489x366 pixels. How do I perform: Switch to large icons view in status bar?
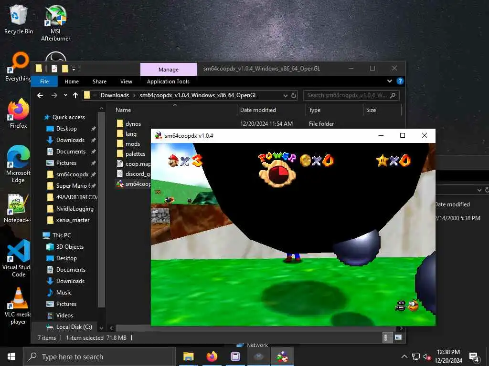(398, 337)
